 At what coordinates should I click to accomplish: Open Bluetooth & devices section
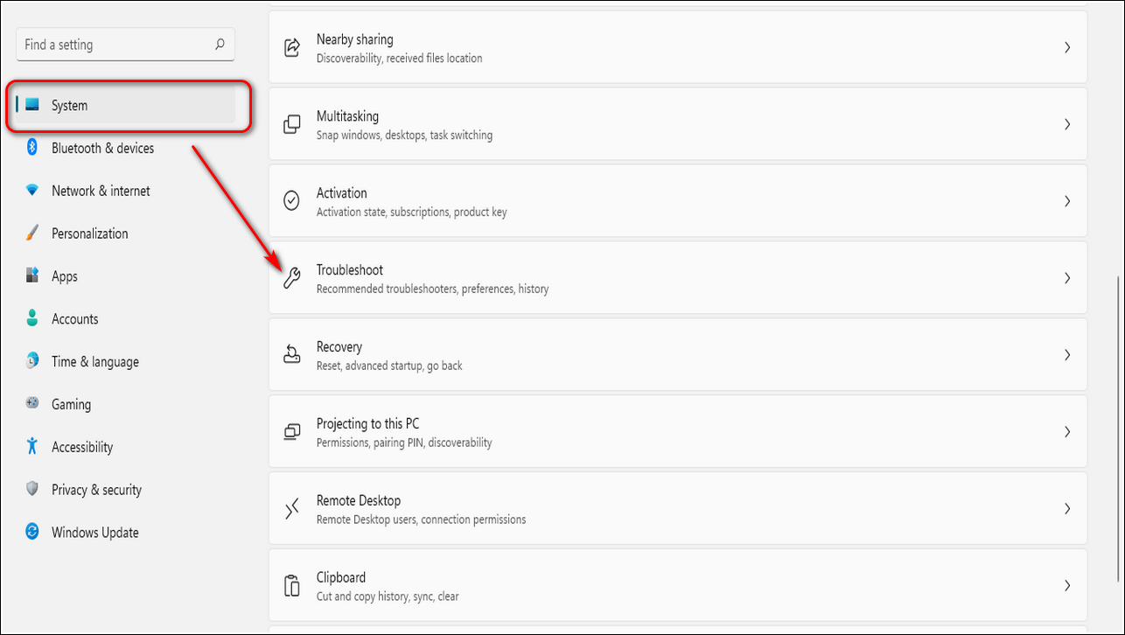click(102, 149)
